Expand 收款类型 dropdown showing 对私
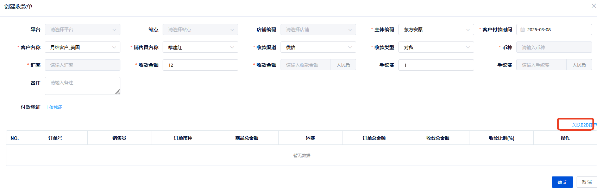Screen dimensions: 597x194 436,47
